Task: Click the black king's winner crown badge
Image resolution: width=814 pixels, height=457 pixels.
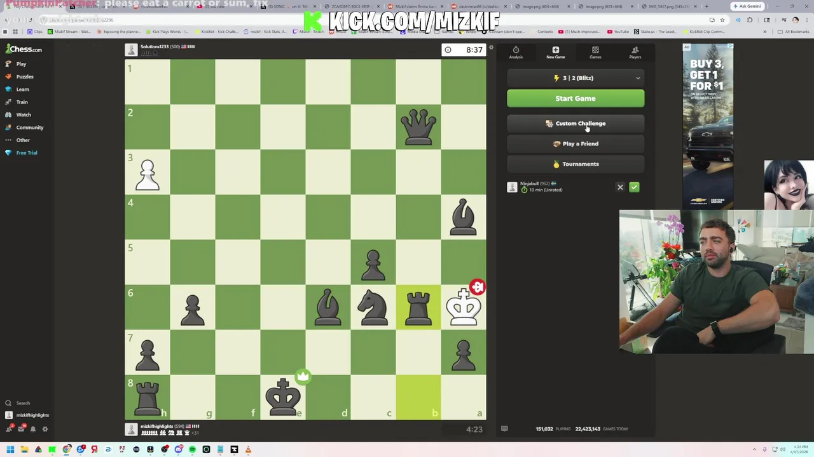Action: point(303,376)
